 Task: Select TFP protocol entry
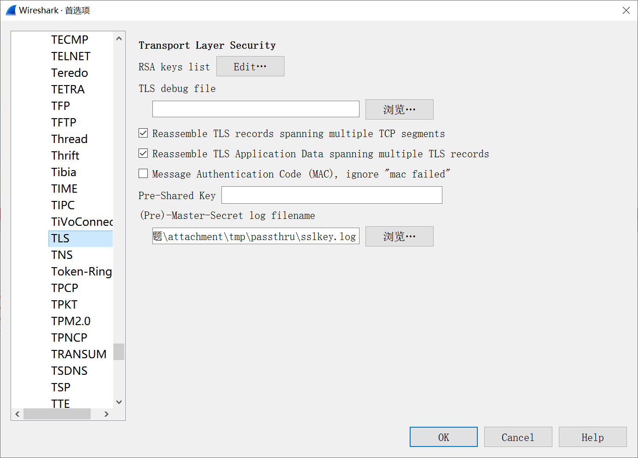pos(60,106)
